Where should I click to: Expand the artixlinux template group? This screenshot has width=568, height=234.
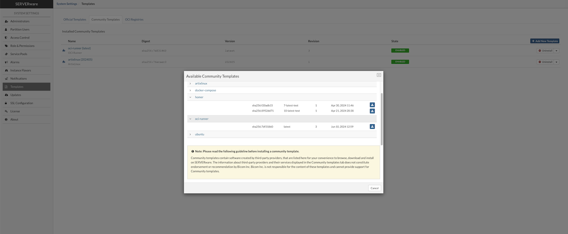tap(190, 84)
